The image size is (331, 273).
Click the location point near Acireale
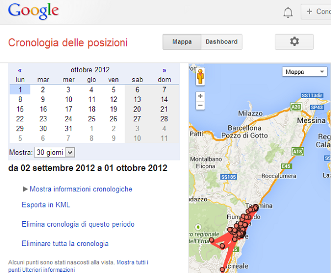coord(222,269)
